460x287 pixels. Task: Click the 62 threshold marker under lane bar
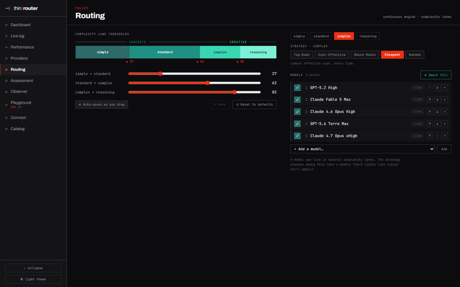point(200,62)
